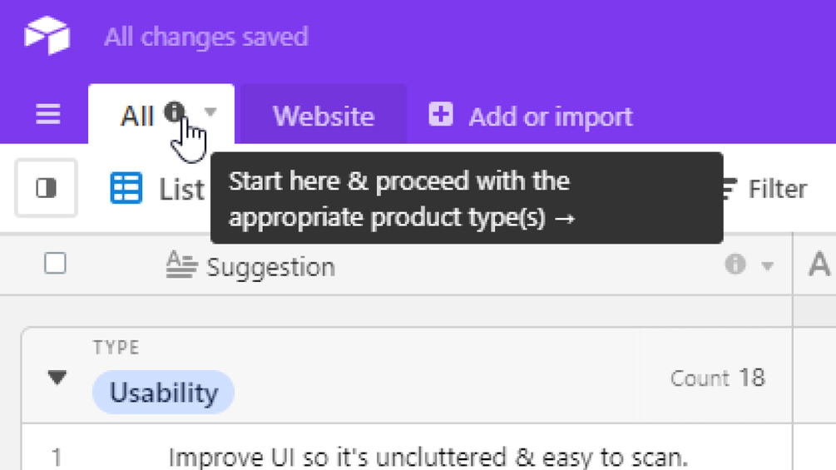
Task: Open the Suggestion column dropdown arrow
Action: tap(768, 266)
